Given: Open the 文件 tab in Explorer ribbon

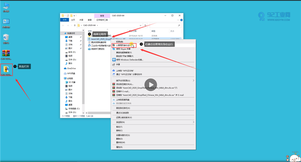Looking at the screenshot, I should tap(65, 20).
